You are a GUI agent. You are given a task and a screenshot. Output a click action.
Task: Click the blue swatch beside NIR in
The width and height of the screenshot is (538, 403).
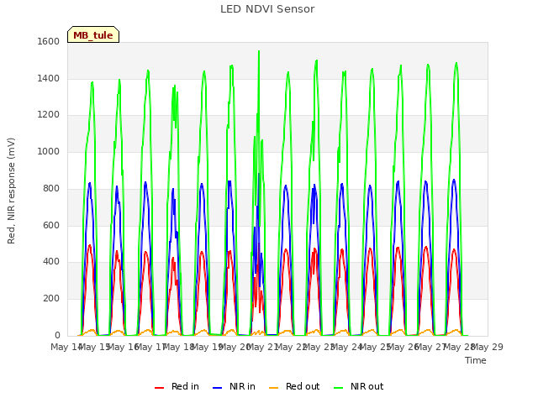point(217,388)
